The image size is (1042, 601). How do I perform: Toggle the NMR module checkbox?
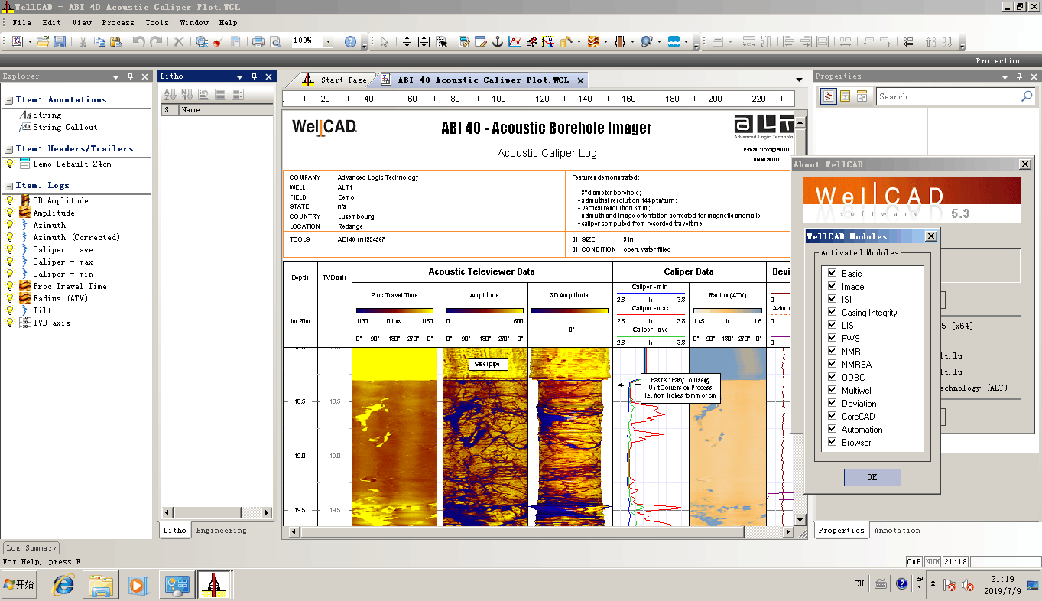click(x=833, y=351)
